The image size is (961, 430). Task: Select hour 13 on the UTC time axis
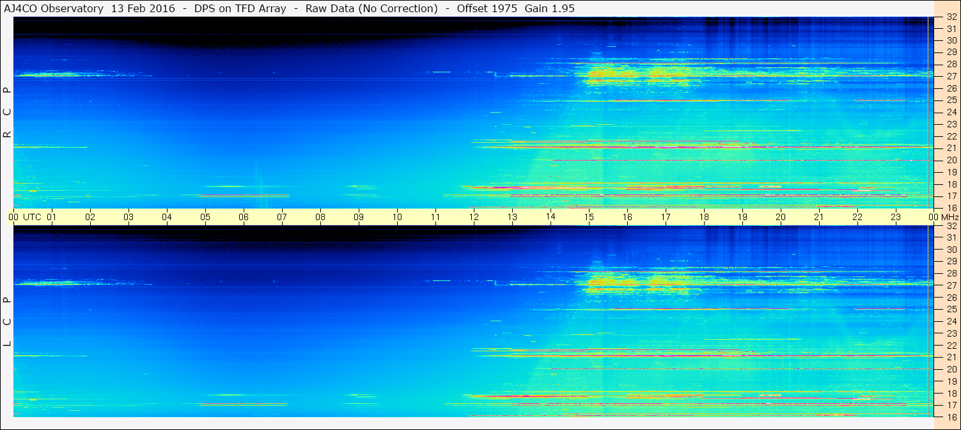(512, 217)
